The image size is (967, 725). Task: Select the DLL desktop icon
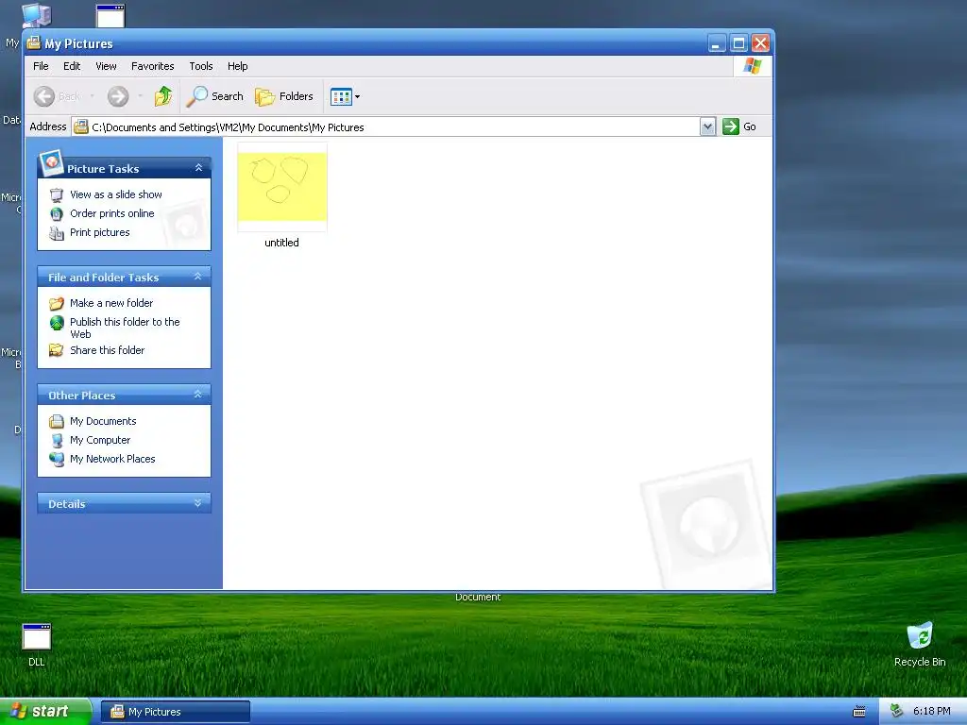point(37,645)
